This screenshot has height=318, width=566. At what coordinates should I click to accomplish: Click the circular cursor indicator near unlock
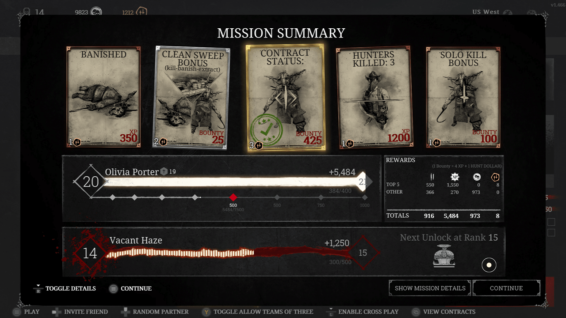(489, 265)
